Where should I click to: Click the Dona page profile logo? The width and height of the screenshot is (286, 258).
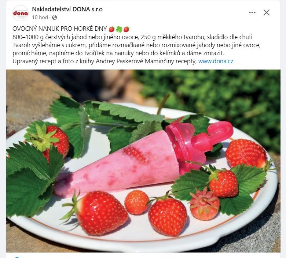coord(21,13)
